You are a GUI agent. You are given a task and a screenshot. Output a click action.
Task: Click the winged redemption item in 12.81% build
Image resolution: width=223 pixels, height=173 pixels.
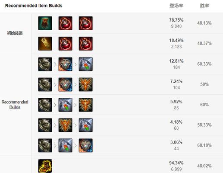coord(86,64)
